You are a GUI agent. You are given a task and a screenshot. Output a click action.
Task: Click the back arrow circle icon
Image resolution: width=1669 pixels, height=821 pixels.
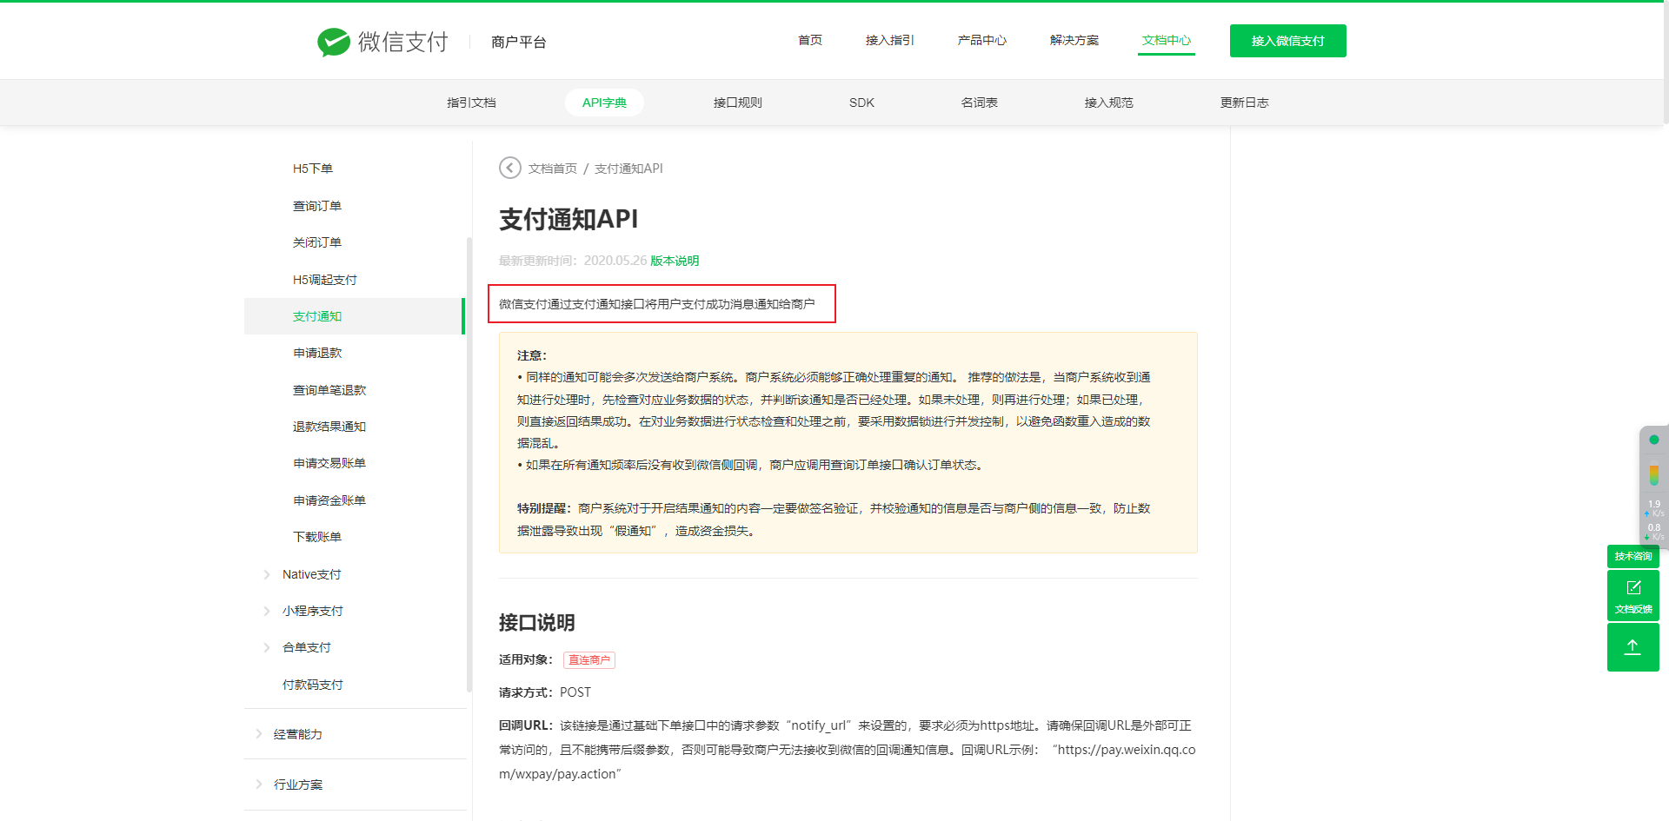510,168
